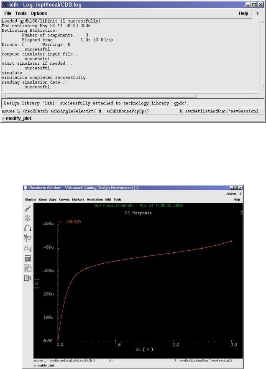Click 'Design library lab1 successfully attached' status message

coord(96,103)
